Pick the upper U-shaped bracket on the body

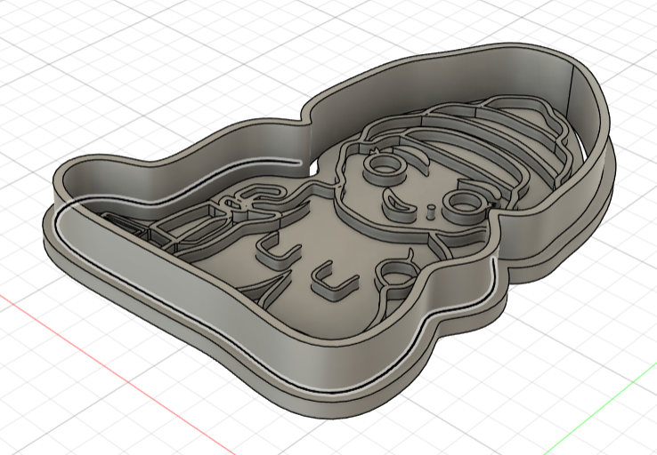pyautogui.click(x=273, y=250)
